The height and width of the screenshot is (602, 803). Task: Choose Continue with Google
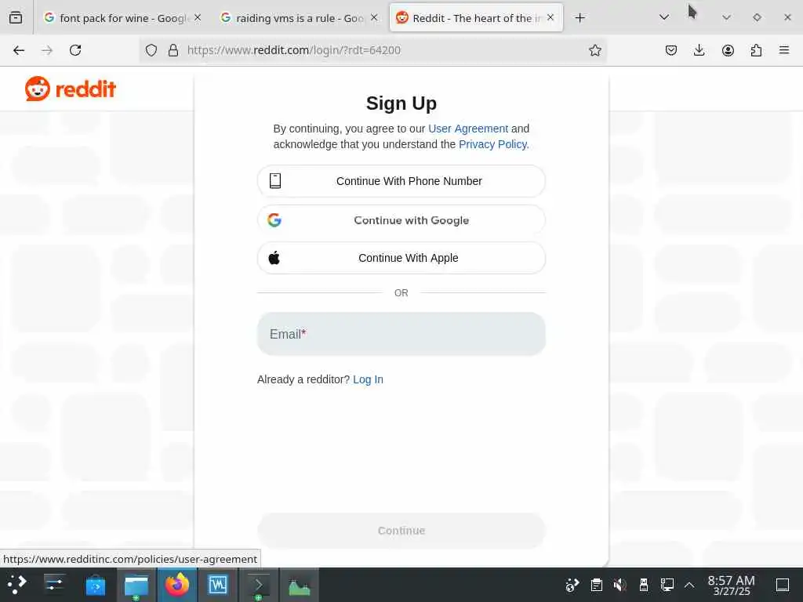401,220
